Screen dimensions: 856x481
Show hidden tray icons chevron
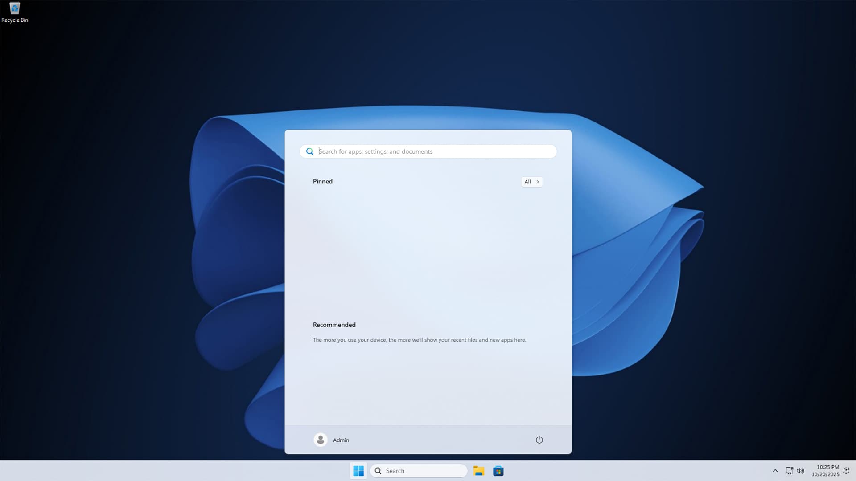(775, 471)
